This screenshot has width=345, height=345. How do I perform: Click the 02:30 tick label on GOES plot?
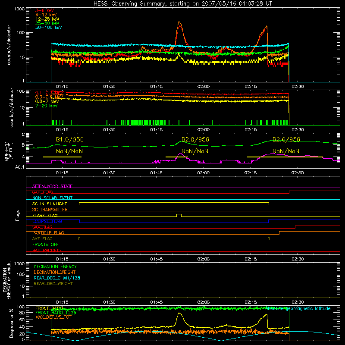pyautogui.click(x=298, y=173)
